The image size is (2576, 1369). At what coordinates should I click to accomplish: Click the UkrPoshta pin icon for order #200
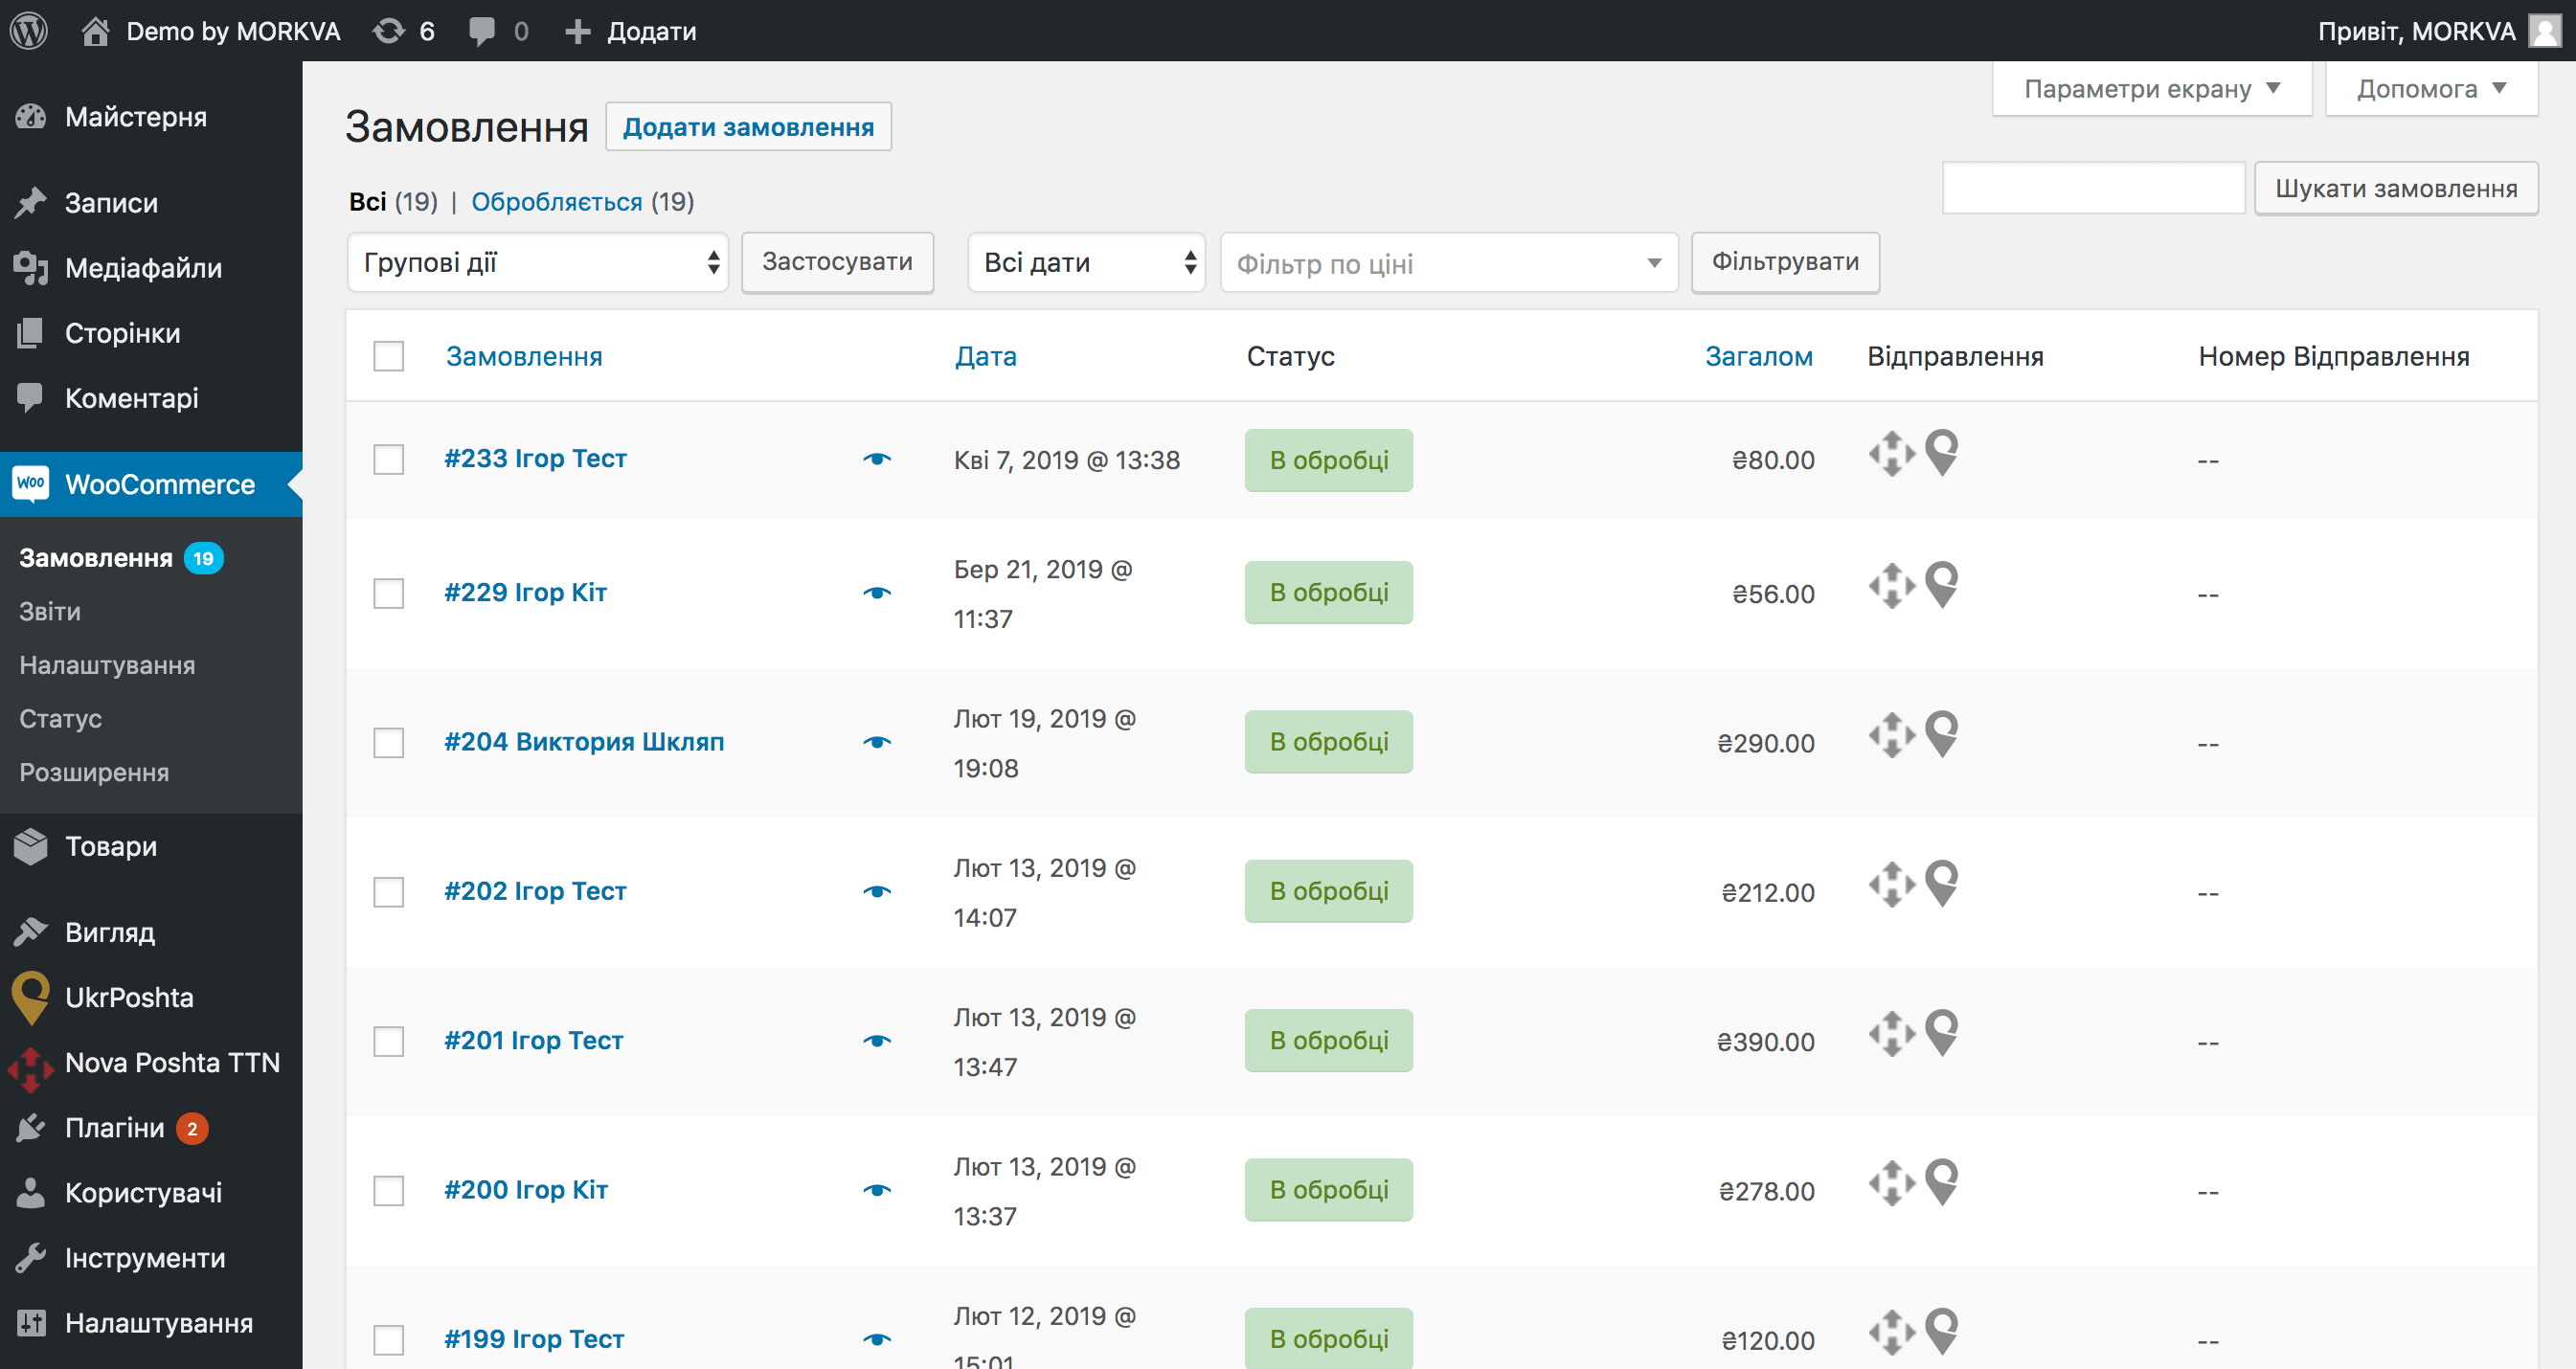pyautogui.click(x=1942, y=1182)
